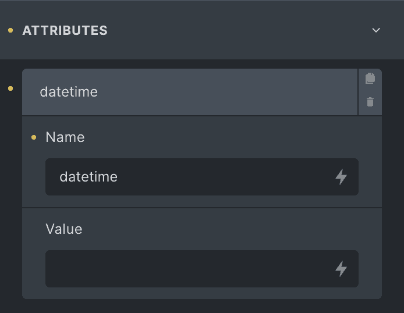
Task: Place cursor after datetime text in Name input
Action: coord(119,177)
